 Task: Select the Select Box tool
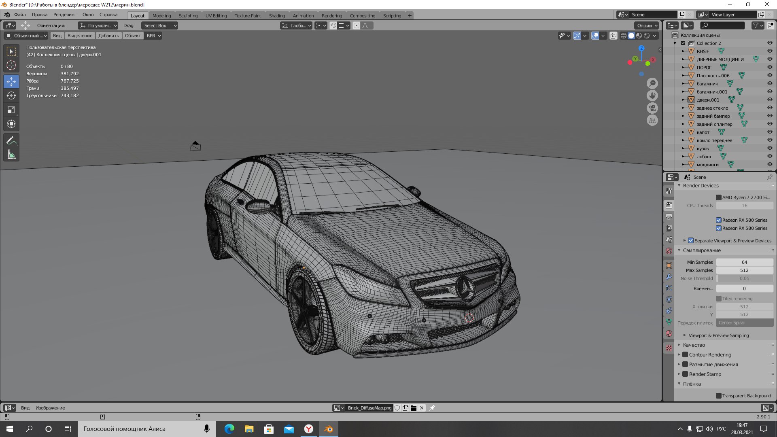(11, 51)
